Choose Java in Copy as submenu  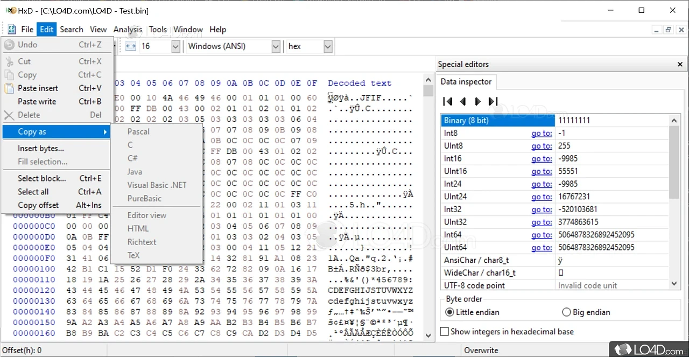(x=157, y=172)
